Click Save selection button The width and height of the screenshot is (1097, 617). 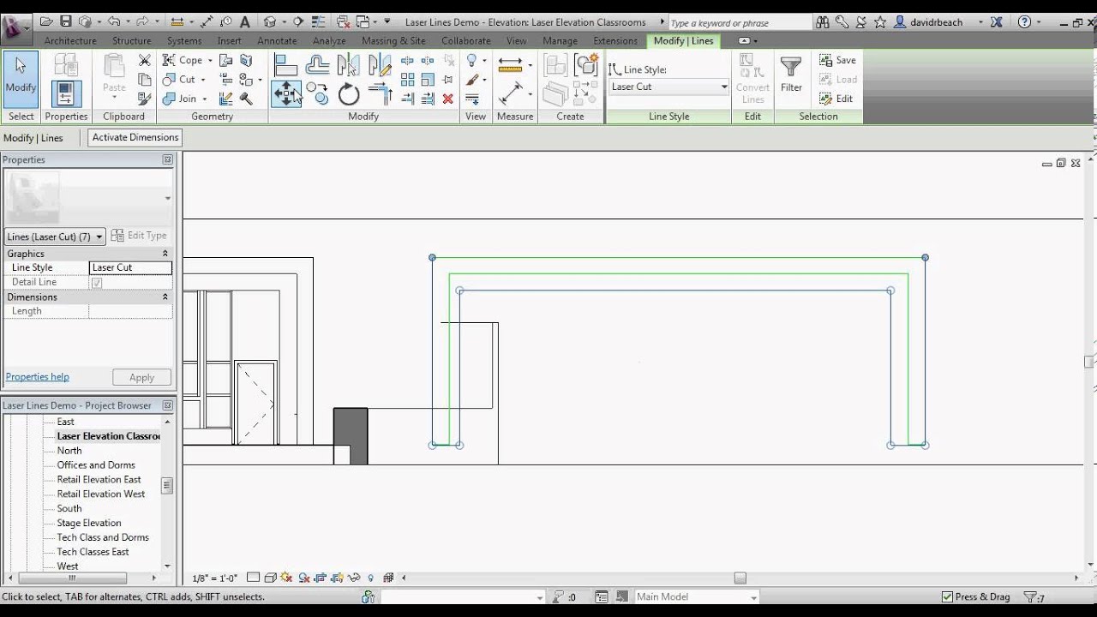click(x=837, y=60)
